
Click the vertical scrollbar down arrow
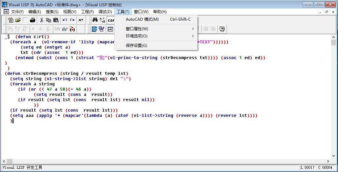pos(333,156)
